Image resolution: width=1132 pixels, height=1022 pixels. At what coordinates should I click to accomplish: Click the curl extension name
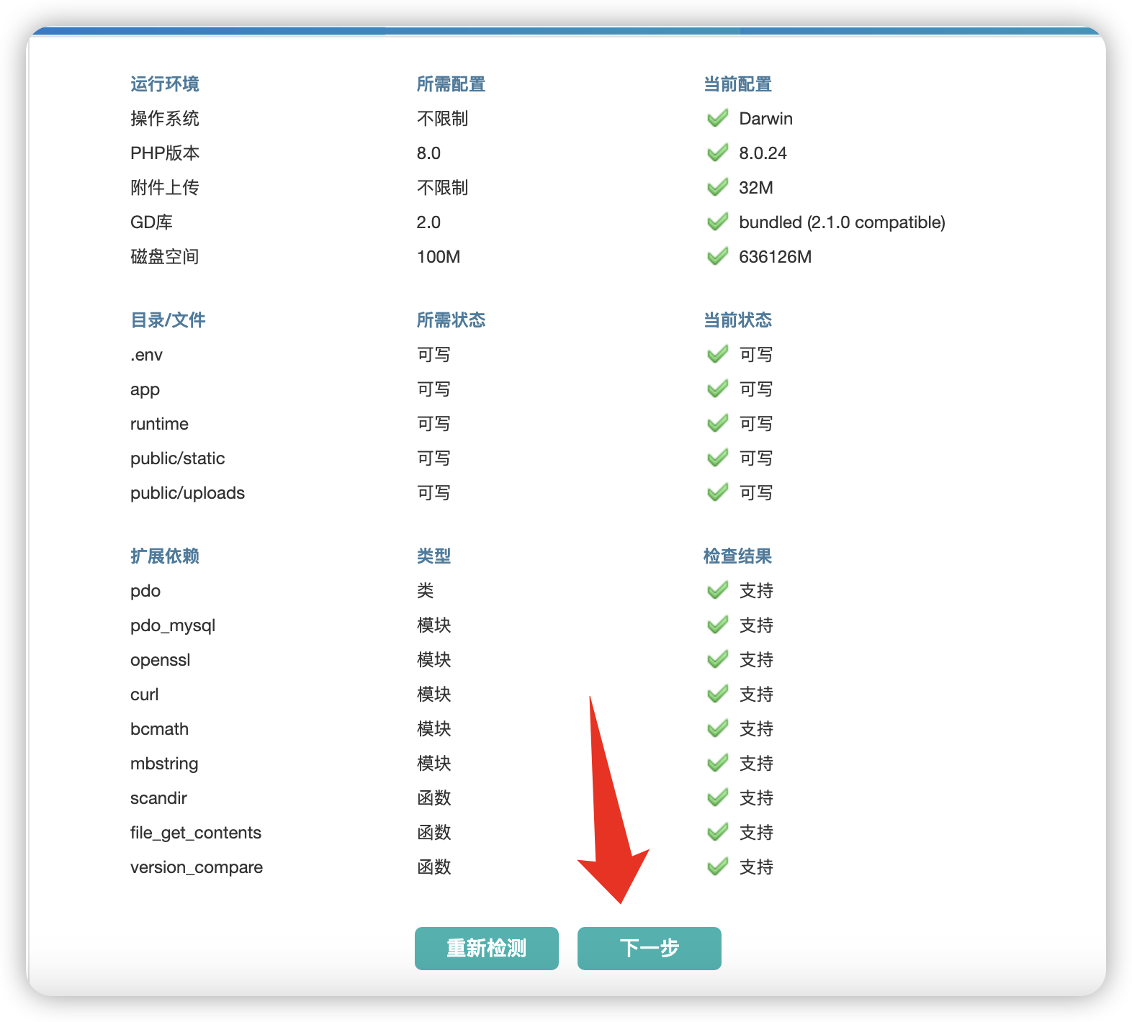tap(144, 695)
